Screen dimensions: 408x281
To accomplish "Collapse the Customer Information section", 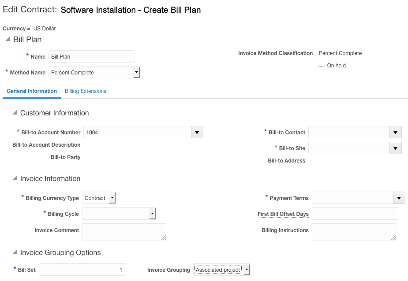I will (15, 113).
